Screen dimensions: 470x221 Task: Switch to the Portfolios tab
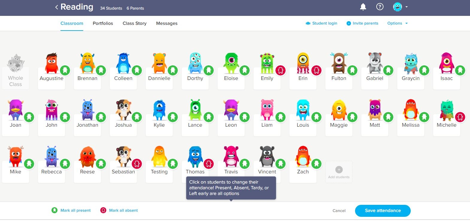[103, 23]
